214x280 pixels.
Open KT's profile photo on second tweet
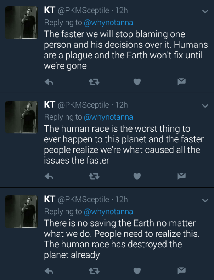click(22, 118)
